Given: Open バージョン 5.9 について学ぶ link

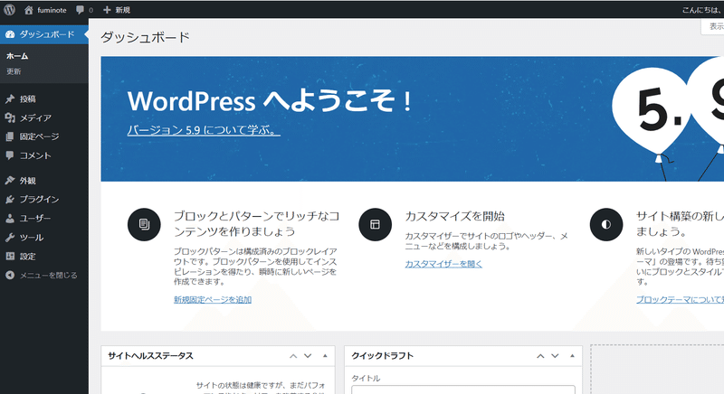Looking at the screenshot, I should [204, 130].
